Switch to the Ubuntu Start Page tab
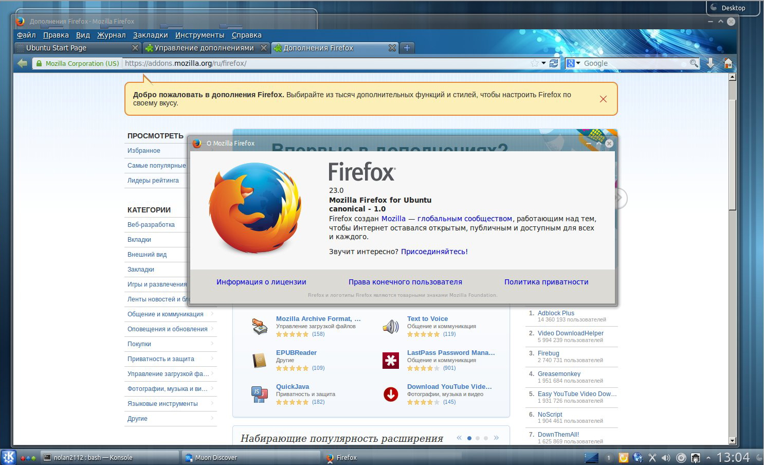The height and width of the screenshot is (465, 764). coord(77,48)
